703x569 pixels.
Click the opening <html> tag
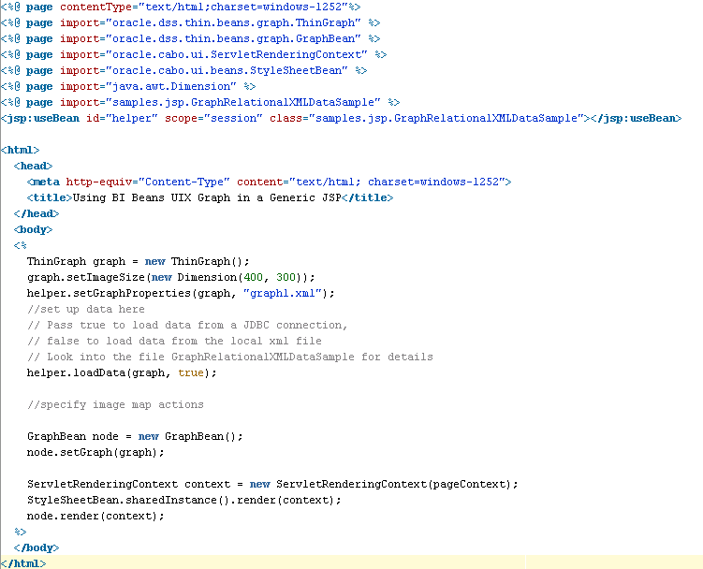(x=21, y=150)
